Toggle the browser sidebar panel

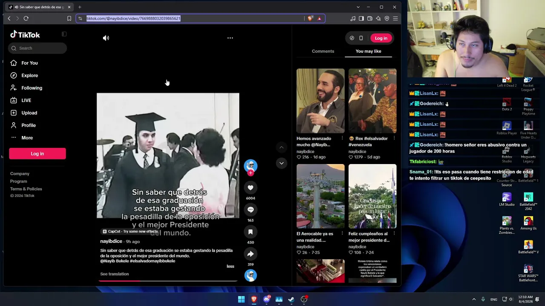(361, 18)
